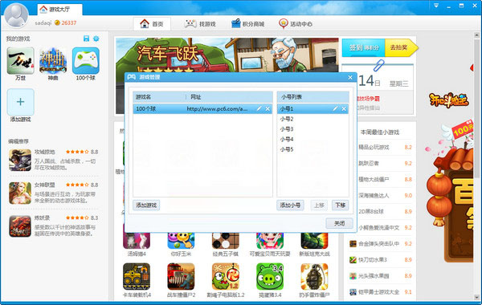Click the 汽车飞跃 banner image
The height and width of the screenshot is (305, 482).
pos(227,55)
